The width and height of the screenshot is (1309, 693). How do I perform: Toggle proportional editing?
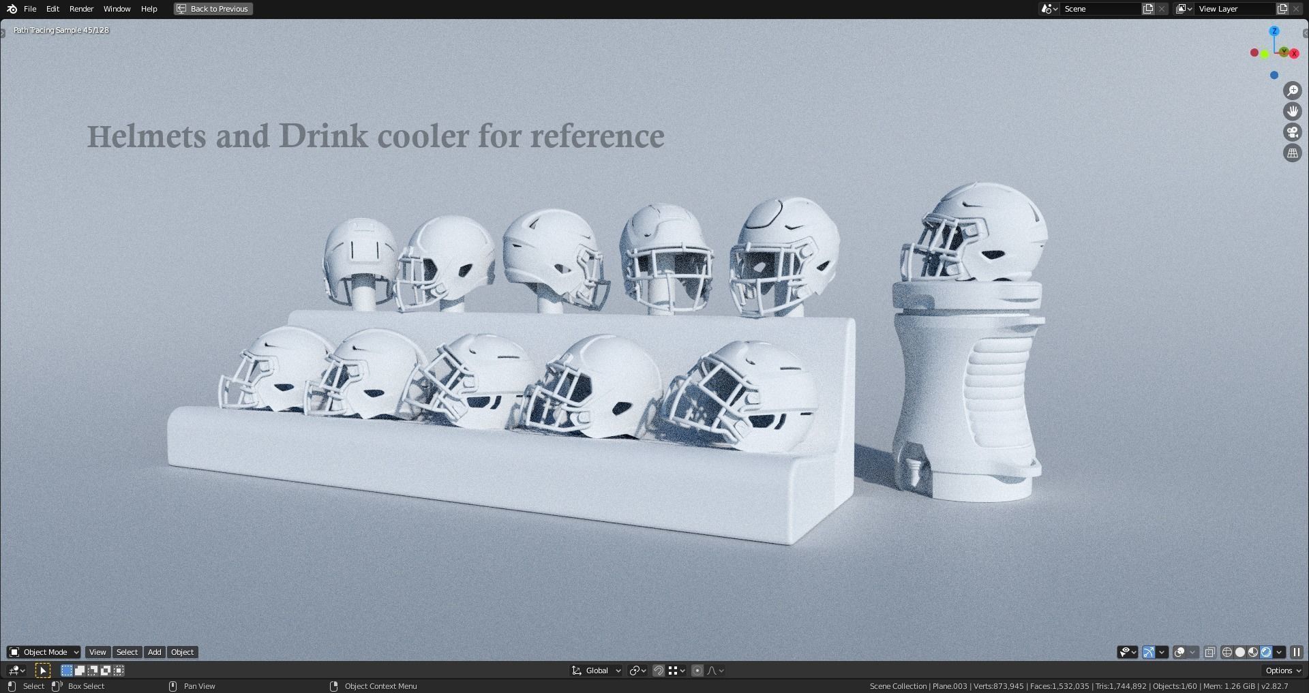[x=697, y=671]
